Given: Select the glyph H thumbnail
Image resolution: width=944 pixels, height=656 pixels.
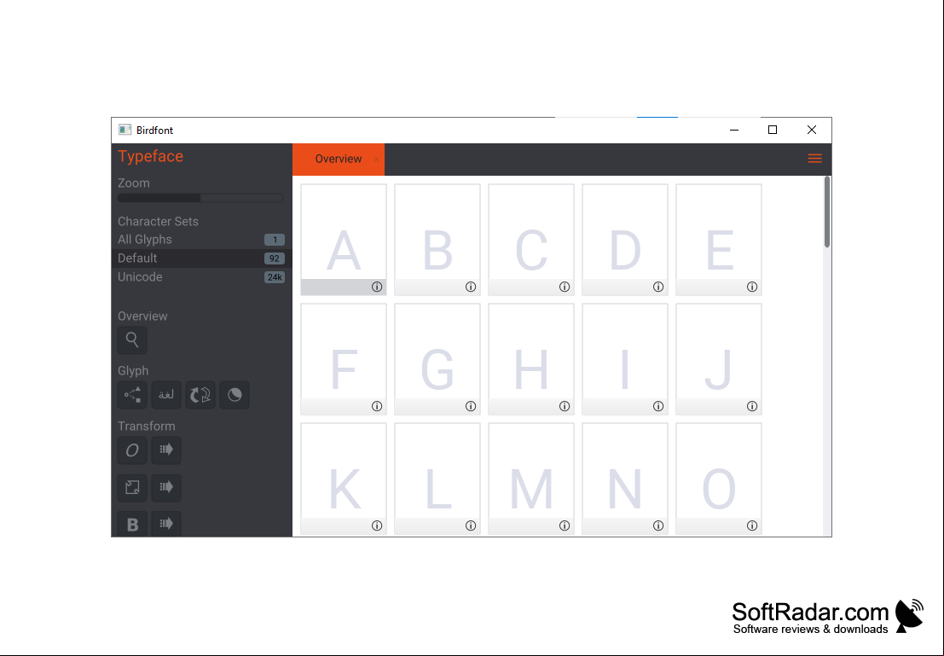Looking at the screenshot, I should [x=531, y=358].
